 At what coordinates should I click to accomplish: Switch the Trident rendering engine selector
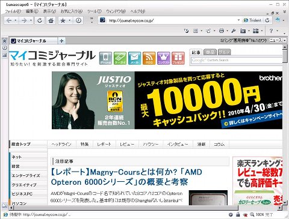click(252, 20)
